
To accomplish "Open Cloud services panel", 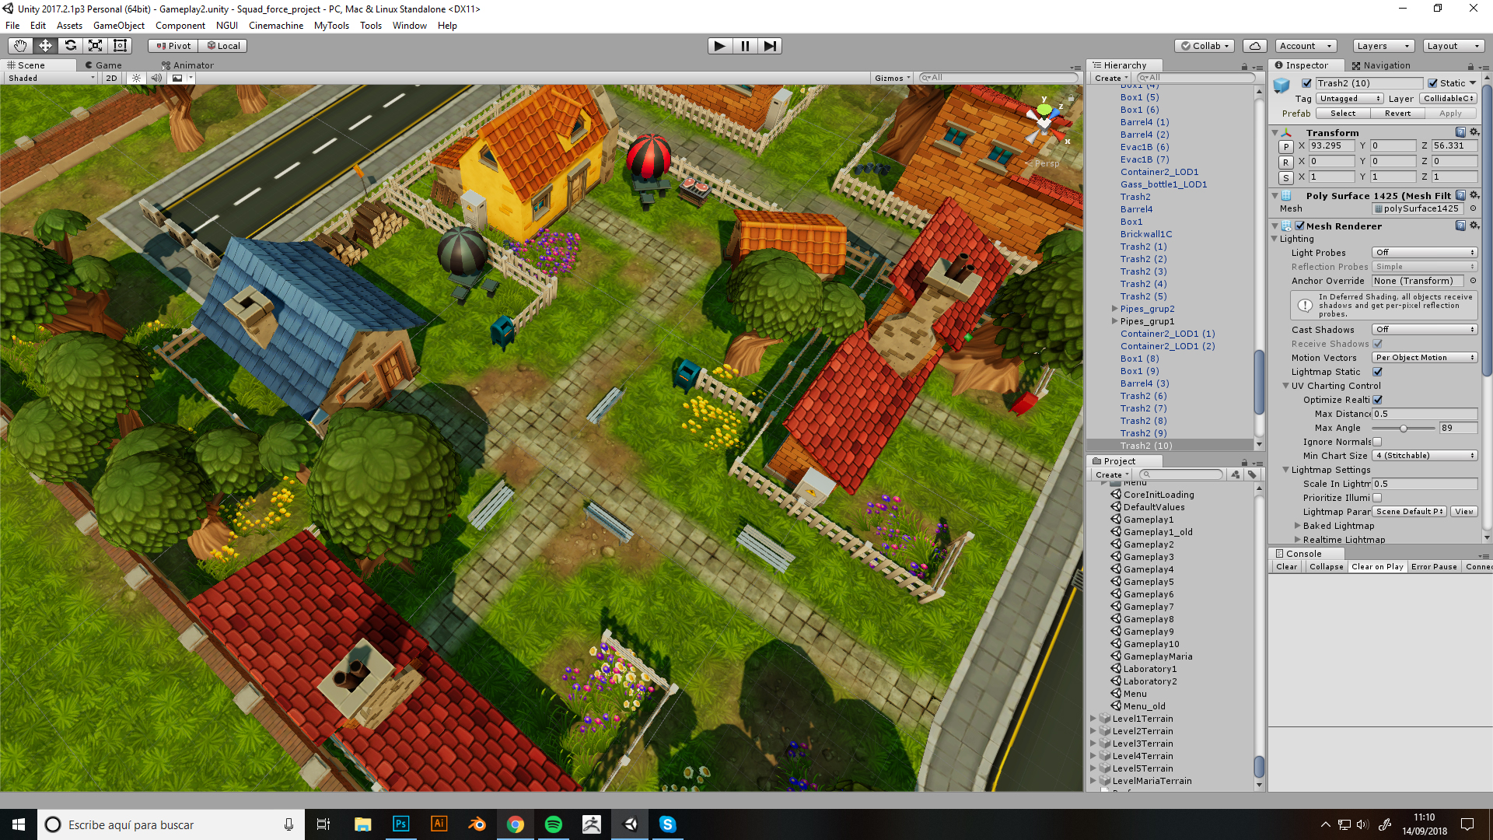I will 1254,46.
